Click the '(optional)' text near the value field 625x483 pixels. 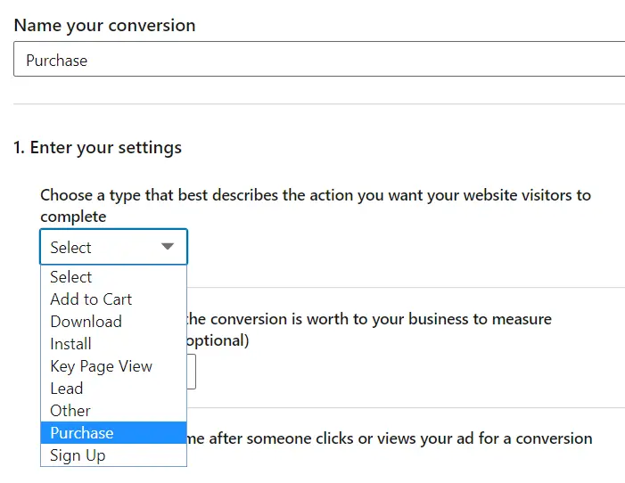(x=218, y=340)
